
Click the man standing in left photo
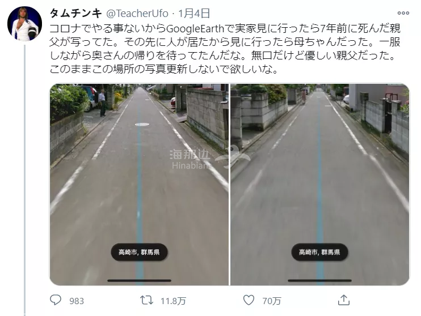[x=102, y=103]
